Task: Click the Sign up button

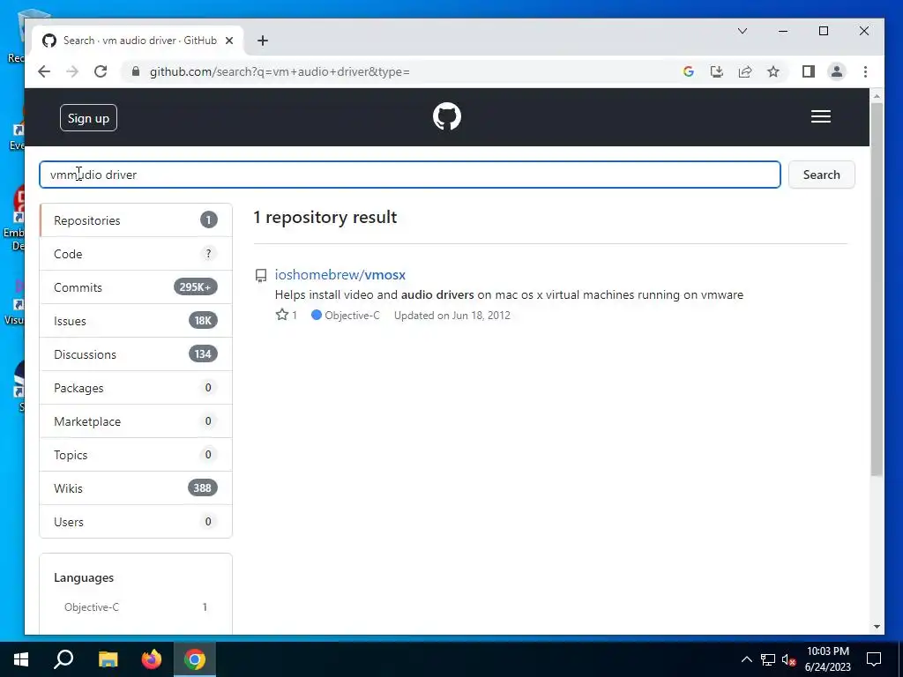Action: [x=88, y=118]
